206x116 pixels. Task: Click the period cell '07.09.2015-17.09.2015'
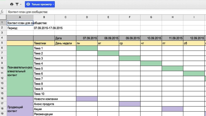(x=48, y=28)
